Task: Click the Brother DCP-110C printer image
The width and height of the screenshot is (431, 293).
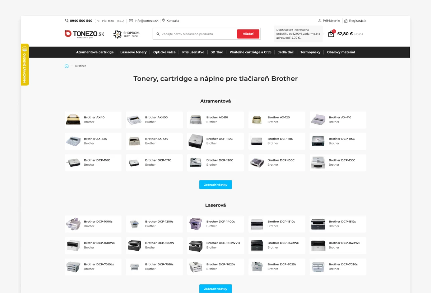Action: (196, 141)
